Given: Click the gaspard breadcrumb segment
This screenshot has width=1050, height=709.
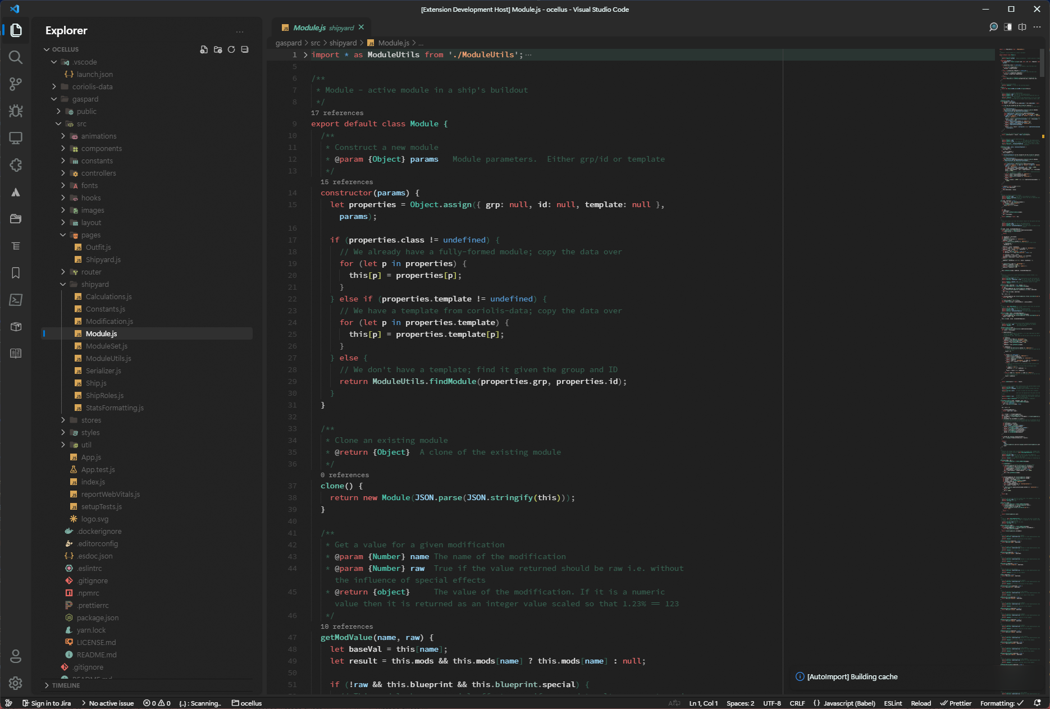Looking at the screenshot, I should (289, 43).
